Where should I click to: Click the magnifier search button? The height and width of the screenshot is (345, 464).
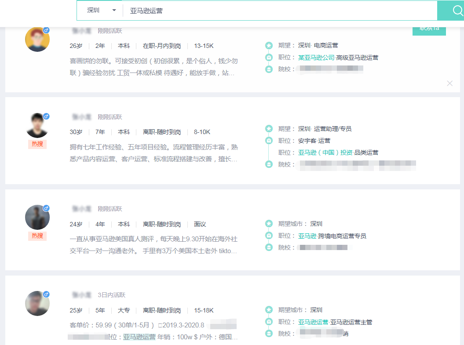pos(452,11)
